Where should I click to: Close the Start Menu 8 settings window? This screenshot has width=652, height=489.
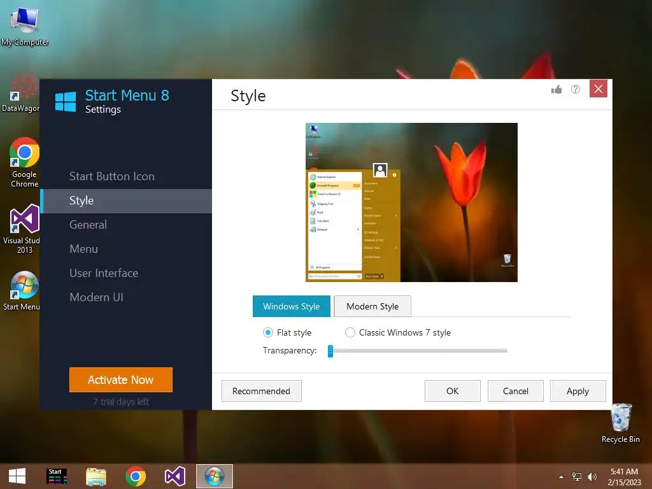click(x=599, y=89)
